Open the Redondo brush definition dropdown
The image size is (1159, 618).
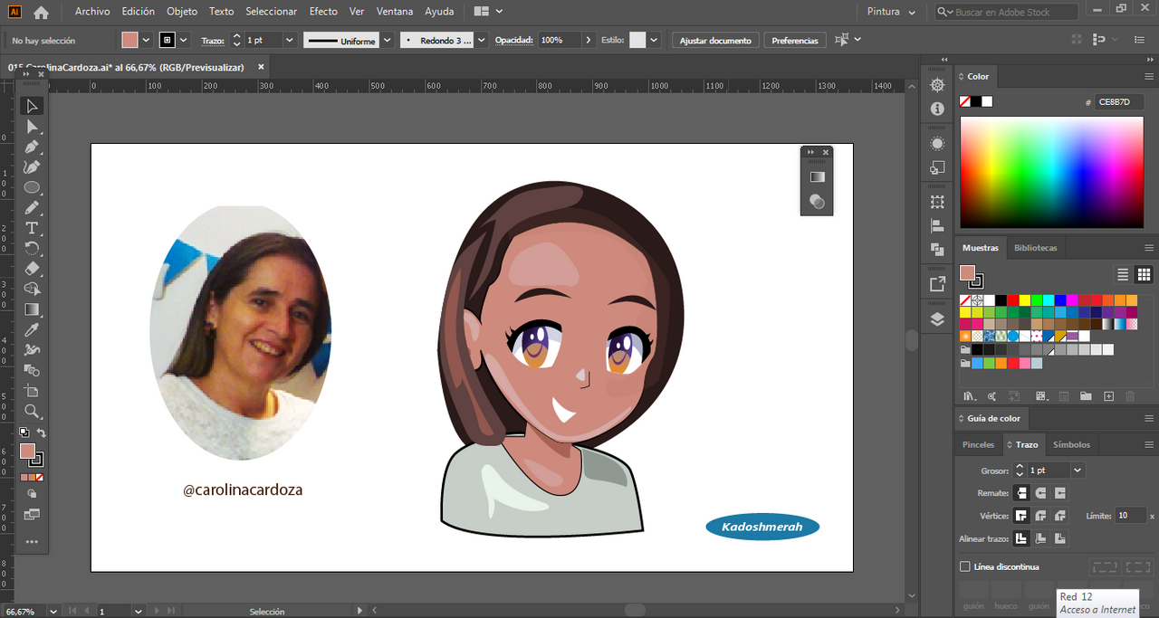coord(481,41)
